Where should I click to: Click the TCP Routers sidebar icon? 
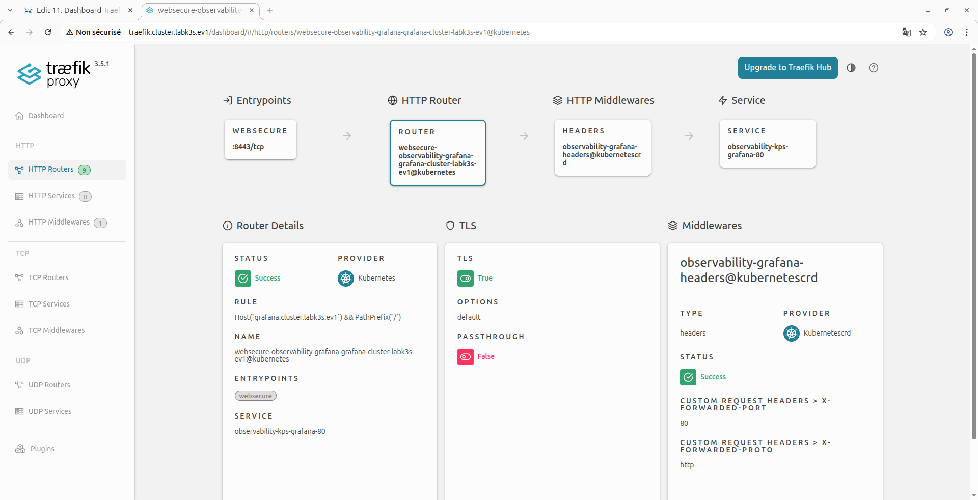coord(19,277)
